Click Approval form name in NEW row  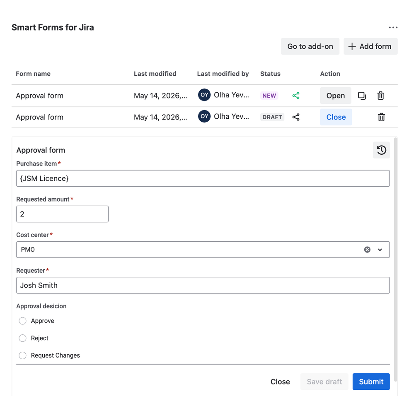pyautogui.click(x=40, y=96)
